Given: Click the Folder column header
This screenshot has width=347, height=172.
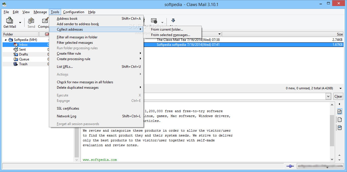Looking at the screenshot, I should pos(20,34).
